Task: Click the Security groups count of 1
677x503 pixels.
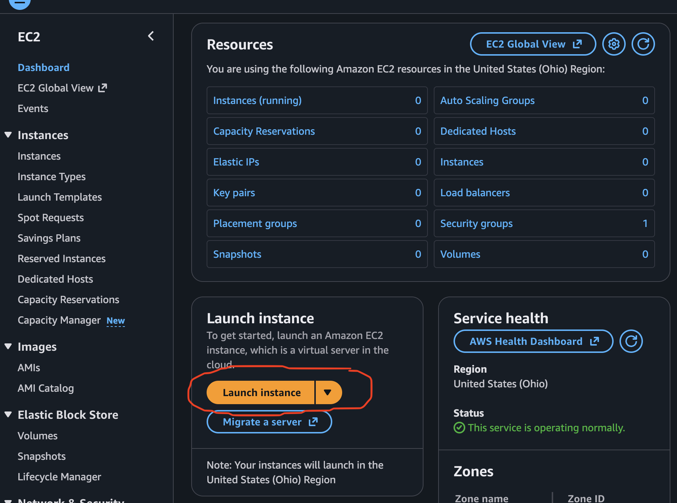Action: [645, 223]
